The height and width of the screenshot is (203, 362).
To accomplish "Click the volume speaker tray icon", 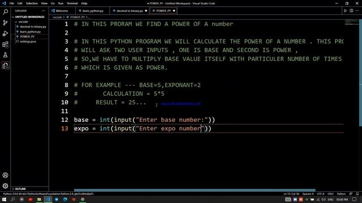I will [324, 200].
